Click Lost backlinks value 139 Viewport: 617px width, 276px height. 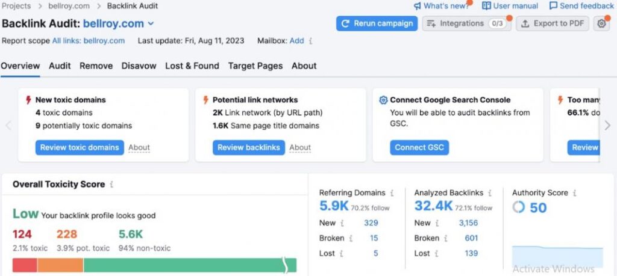pos(471,254)
